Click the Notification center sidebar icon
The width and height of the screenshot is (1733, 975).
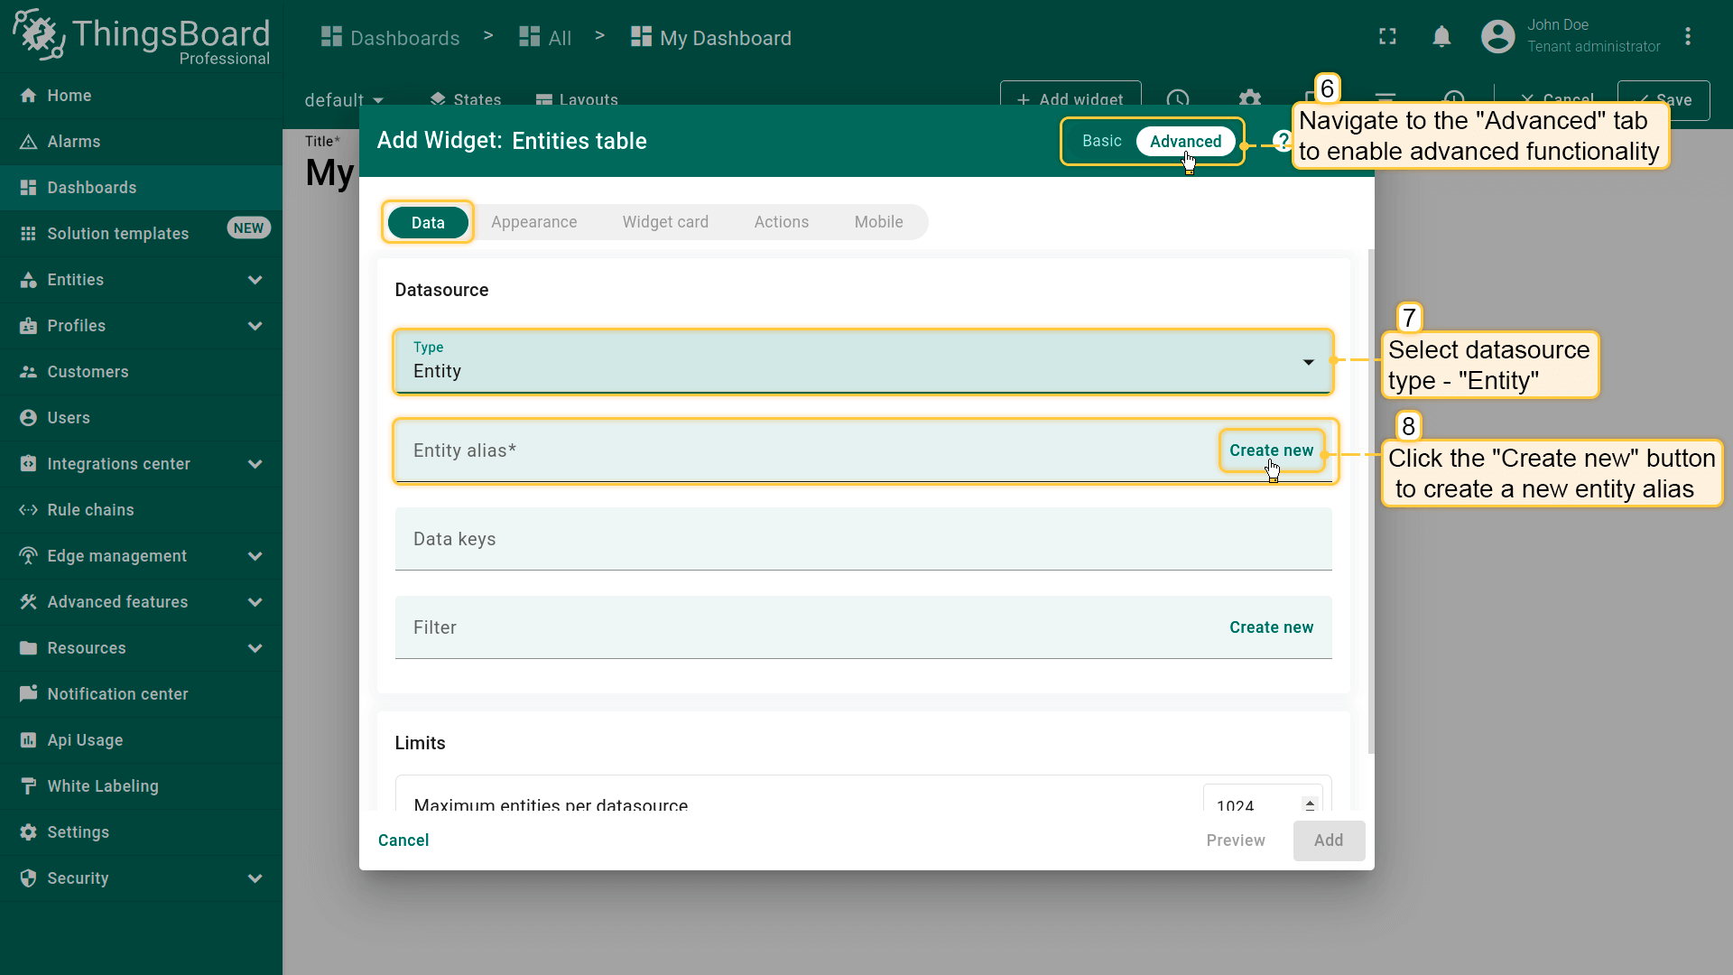click(28, 694)
